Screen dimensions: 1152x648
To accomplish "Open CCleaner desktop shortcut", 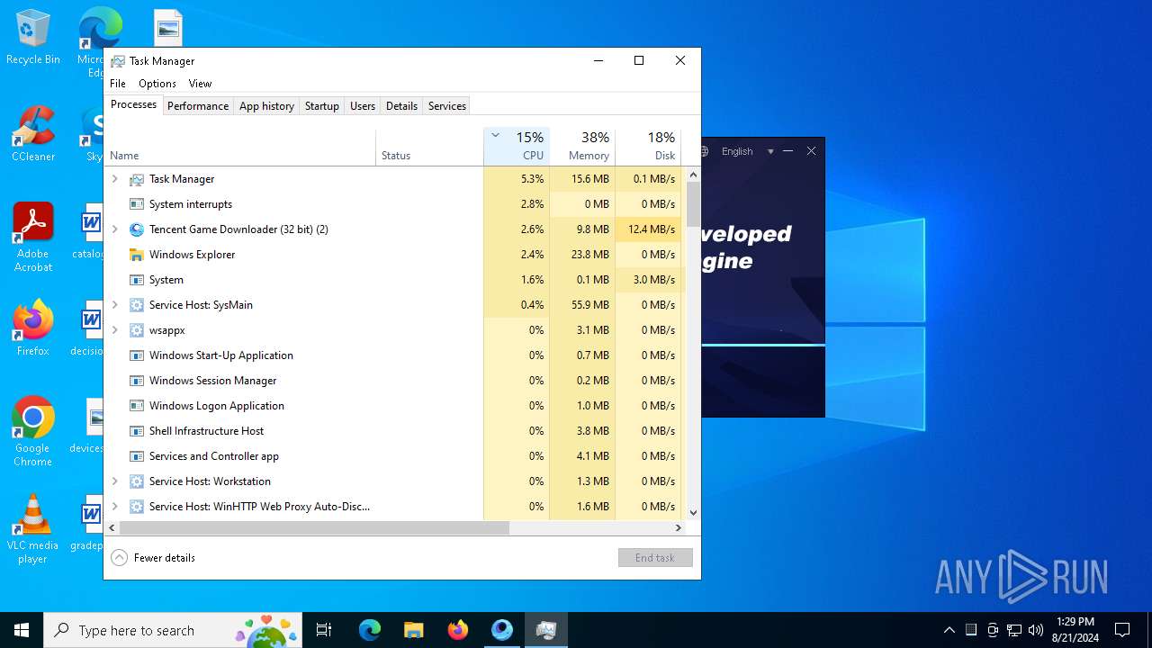I will tap(33, 134).
